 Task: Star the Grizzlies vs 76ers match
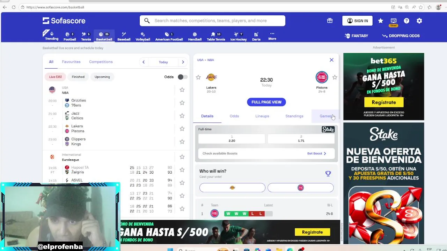[x=182, y=103]
